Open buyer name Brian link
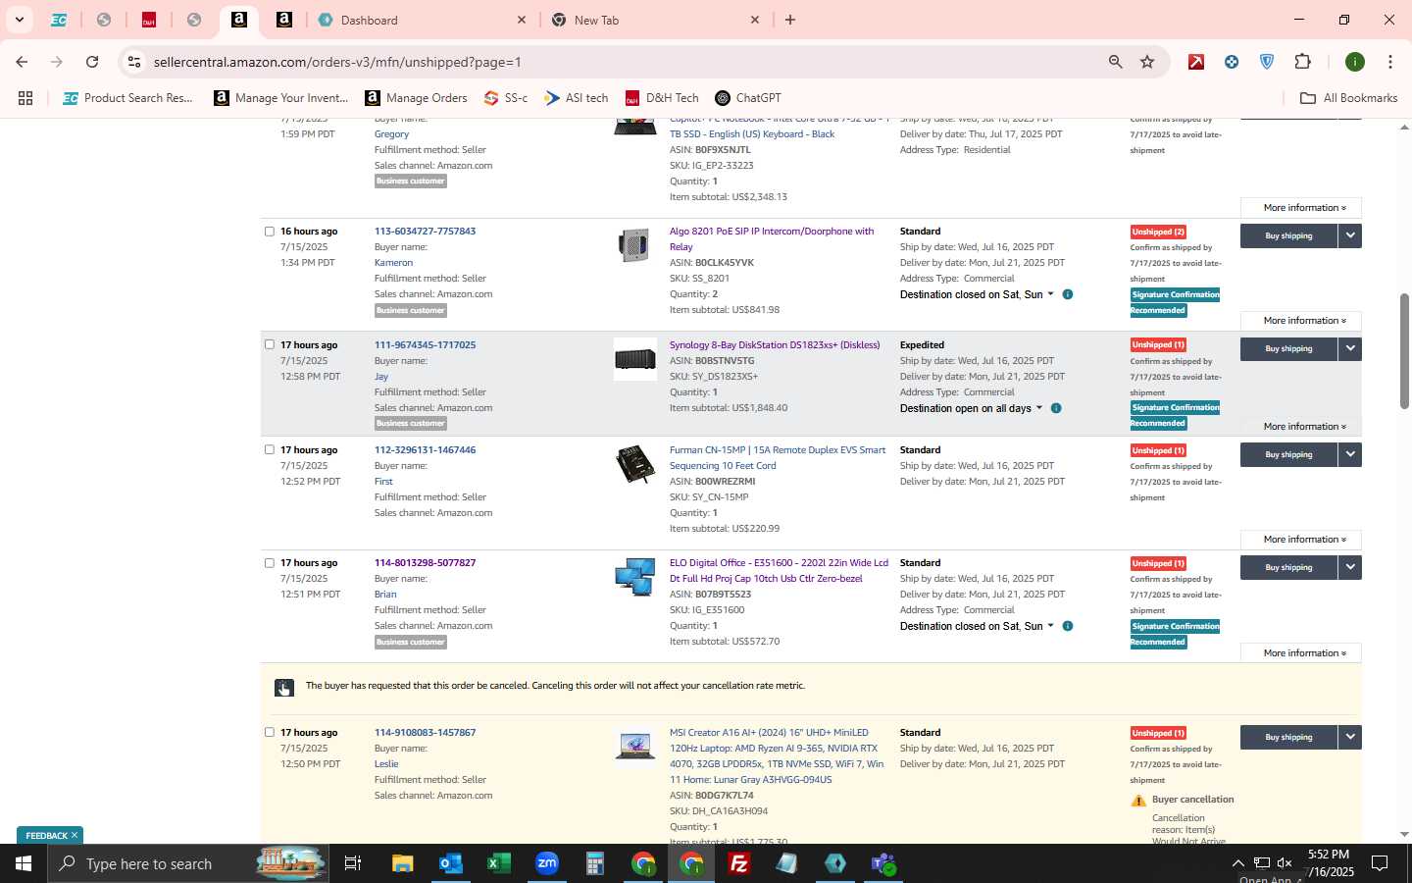Image resolution: width=1412 pixels, height=883 pixels. [385, 595]
